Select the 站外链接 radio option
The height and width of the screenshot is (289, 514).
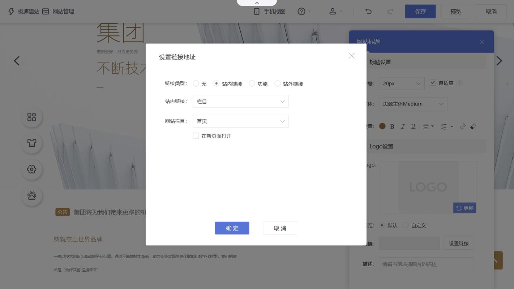tap(278, 83)
